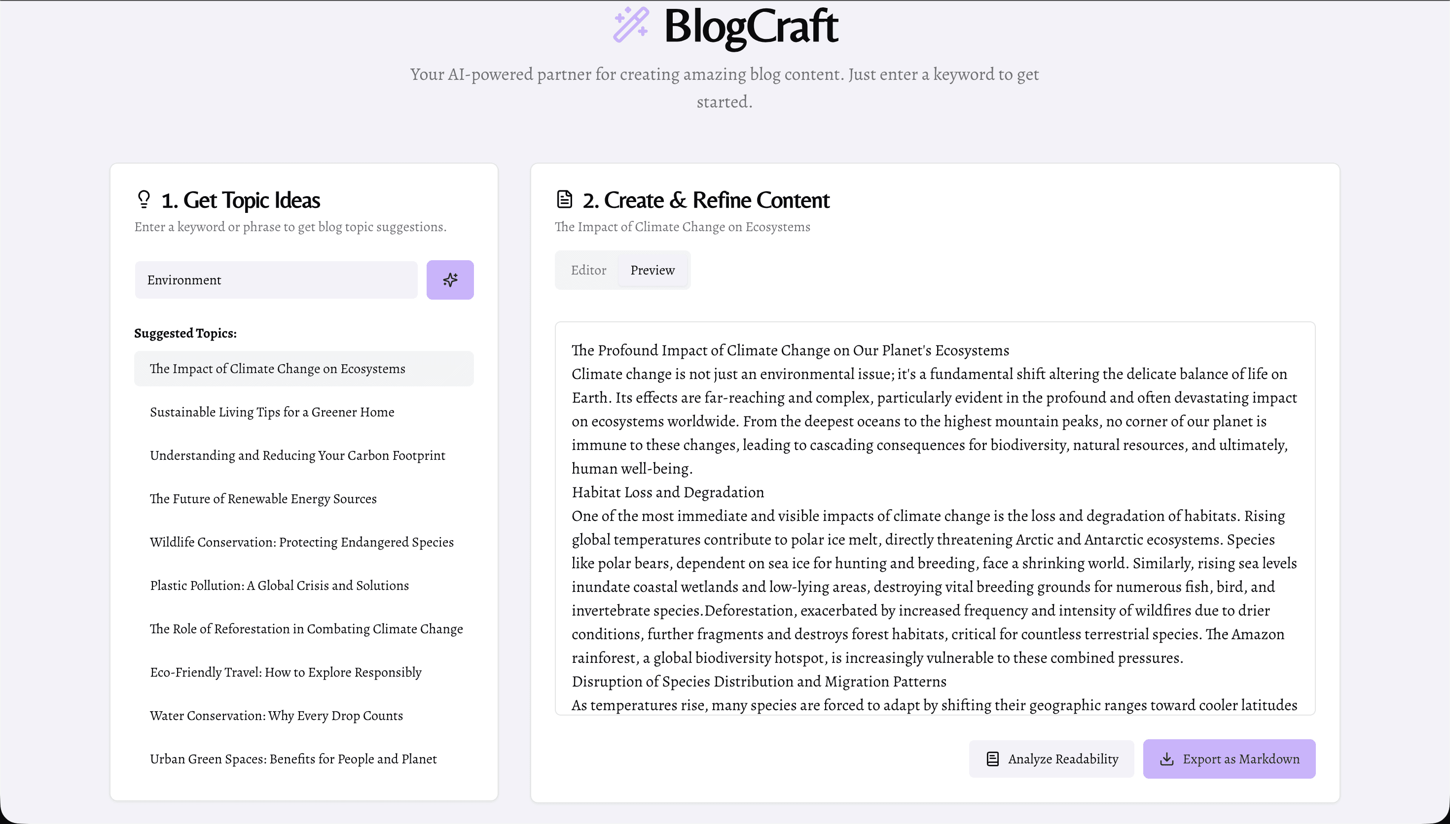Select Eco-Friendly Travel: How to Explore Responsibly
Viewport: 1450px width, 824px height.
pyautogui.click(x=286, y=672)
